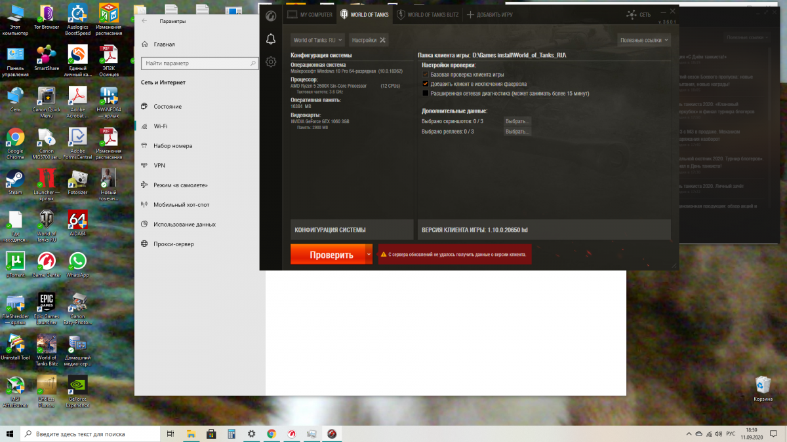Click the Windows taskbar search box

[x=89, y=434]
